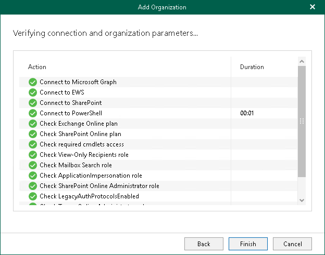Click green icon beside Check Mailbox Search role
Screen dimensions: 325x255
(33, 165)
